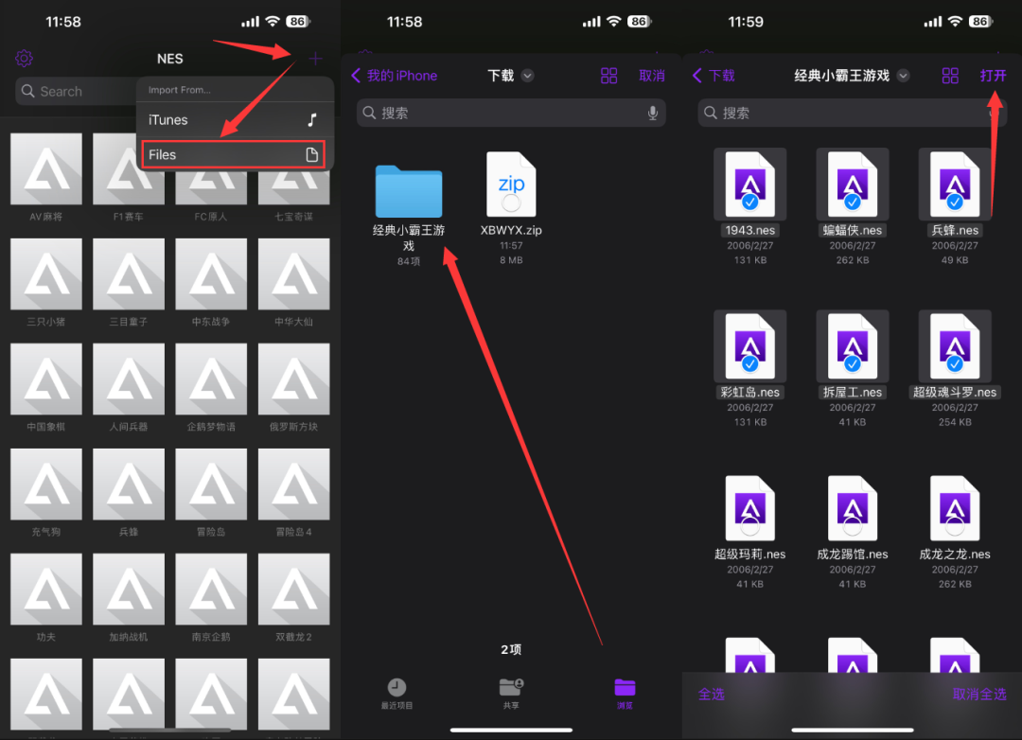Choose iTunes from the import menu

click(233, 120)
